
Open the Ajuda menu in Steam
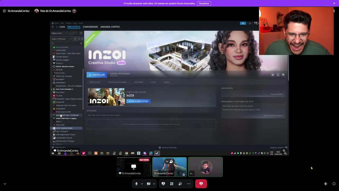pos(81,23)
